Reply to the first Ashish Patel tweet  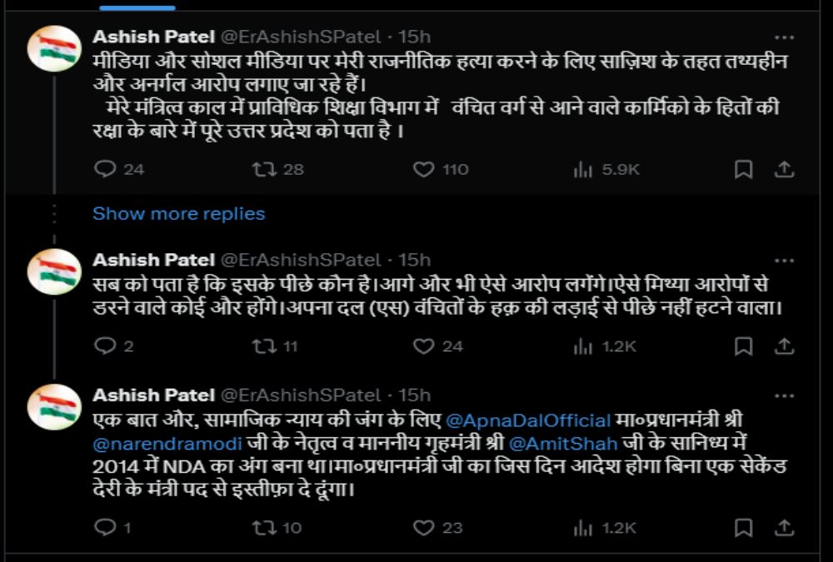104,169
